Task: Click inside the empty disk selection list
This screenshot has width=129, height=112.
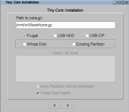Action: coord(65,69)
